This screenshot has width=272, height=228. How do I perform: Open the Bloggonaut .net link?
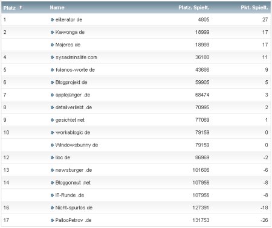coord(73,183)
